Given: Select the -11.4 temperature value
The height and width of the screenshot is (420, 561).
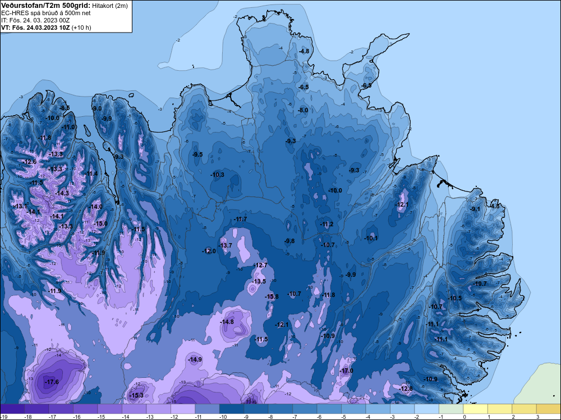Looking at the screenshot, I should [x=91, y=174].
